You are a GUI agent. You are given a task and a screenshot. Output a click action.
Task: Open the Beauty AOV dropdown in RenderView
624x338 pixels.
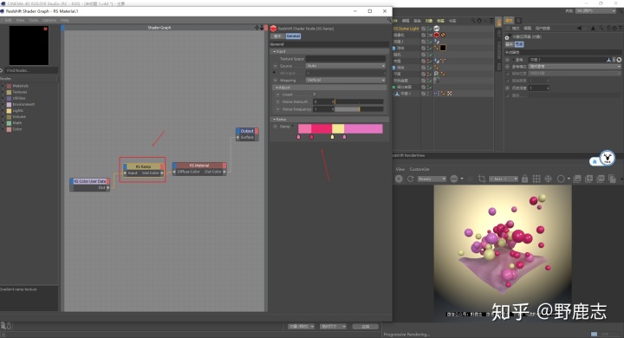point(432,179)
